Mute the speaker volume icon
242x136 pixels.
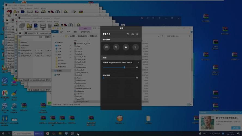(x=137, y=67)
